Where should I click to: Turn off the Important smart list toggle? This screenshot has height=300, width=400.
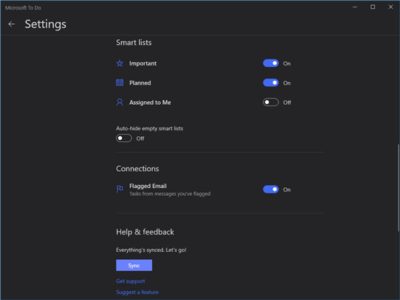pos(271,63)
